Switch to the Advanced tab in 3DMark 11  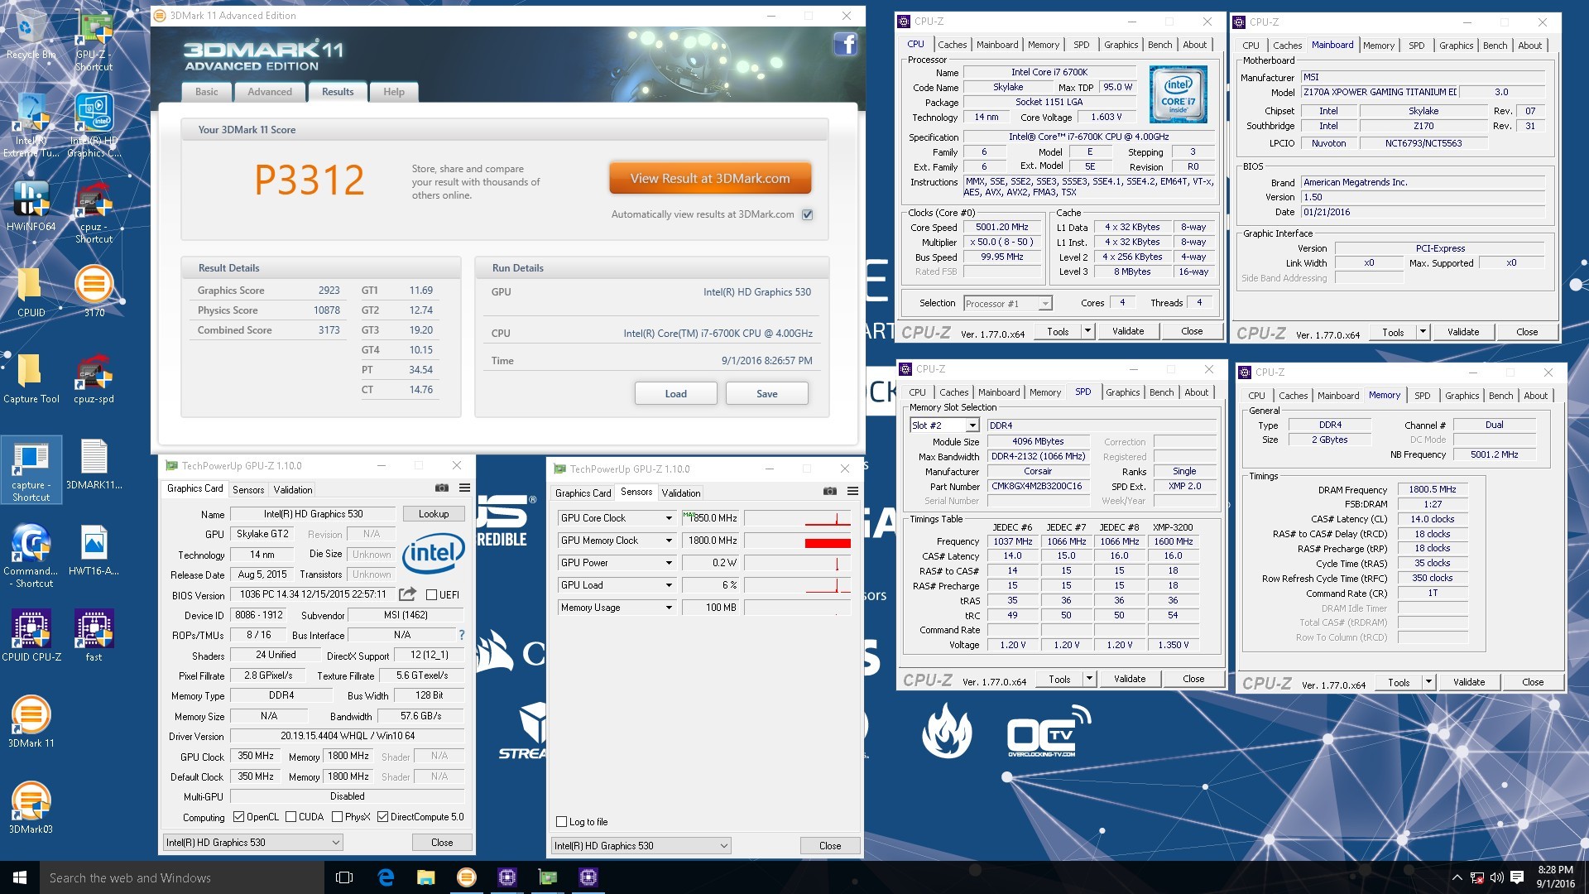click(x=270, y=92)
